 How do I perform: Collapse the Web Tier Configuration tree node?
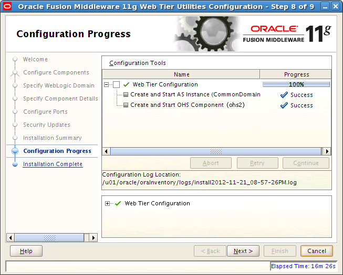click(x=106, y=84)
